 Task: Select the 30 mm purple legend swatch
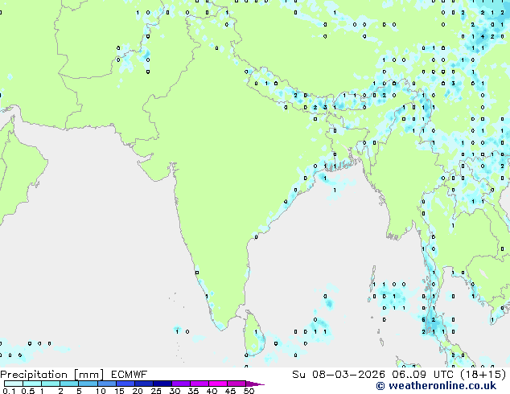coord(181,384)
